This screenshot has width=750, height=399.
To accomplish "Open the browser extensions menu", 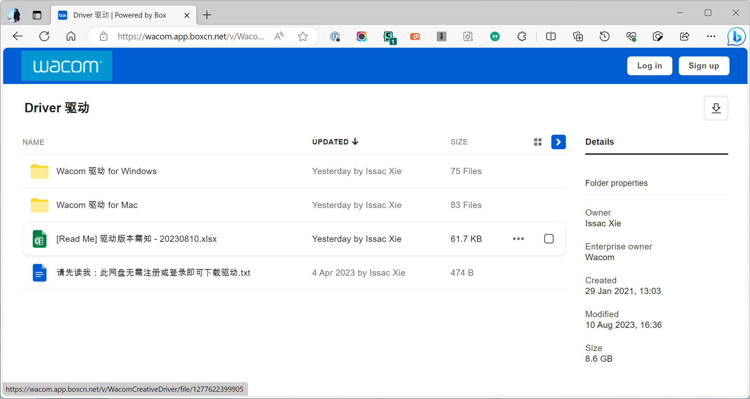I will [x=522, y=36].
